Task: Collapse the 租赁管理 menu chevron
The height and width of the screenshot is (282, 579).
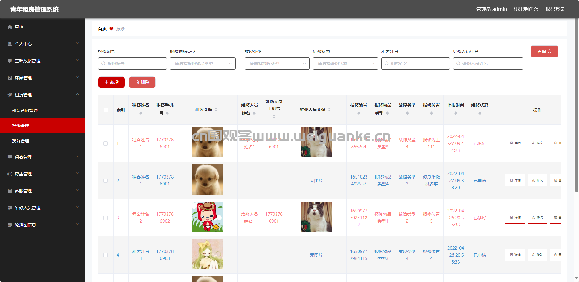Action: pyautogui.click(x=78, y=94)
